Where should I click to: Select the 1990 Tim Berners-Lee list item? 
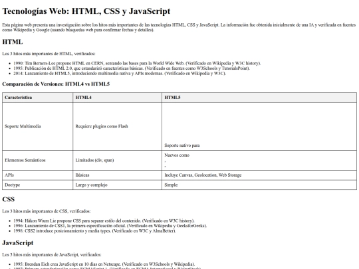[137, 63]
